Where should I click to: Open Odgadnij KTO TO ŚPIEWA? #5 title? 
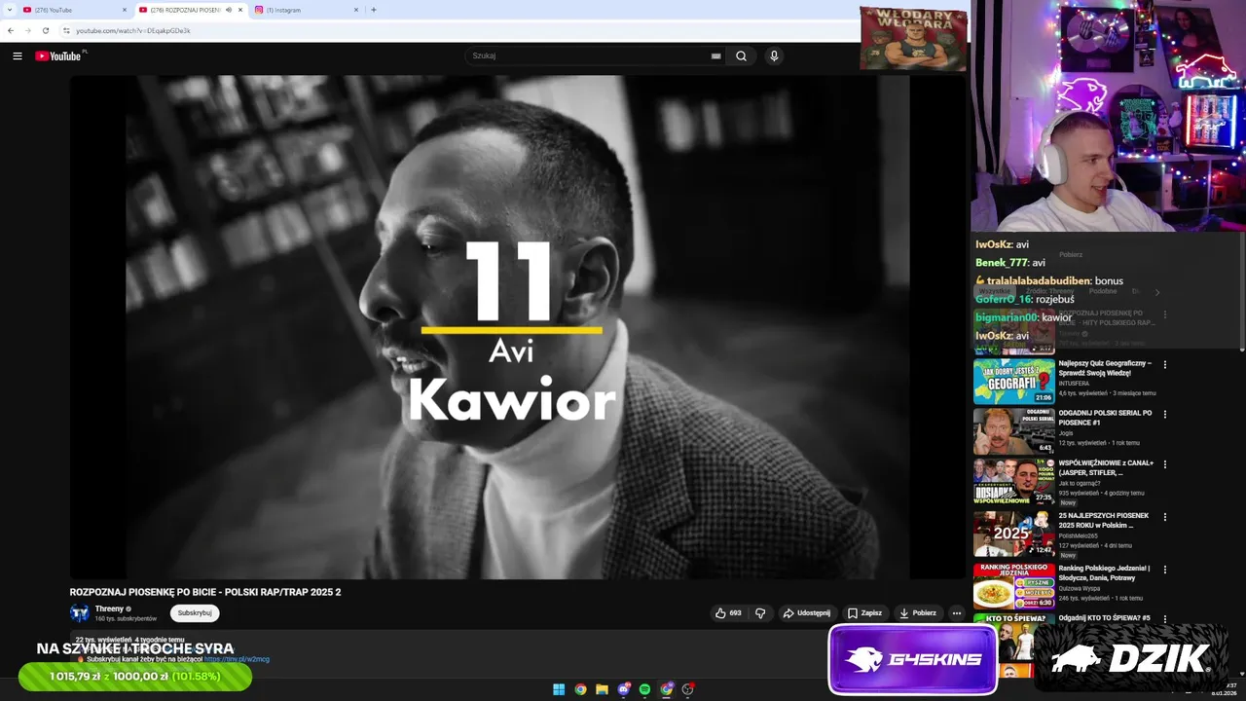pos(1104,618)
